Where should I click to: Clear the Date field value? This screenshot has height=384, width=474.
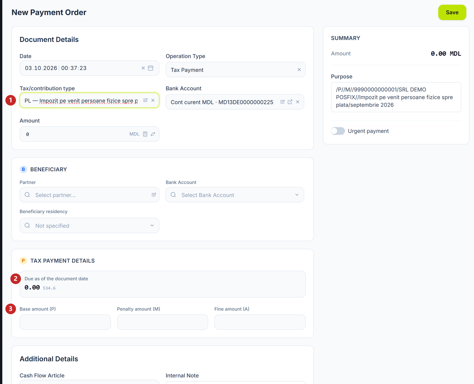(143, 68)
